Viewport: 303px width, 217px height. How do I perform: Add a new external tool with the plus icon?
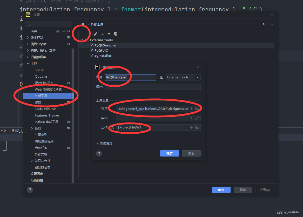[x=82, y=34]
